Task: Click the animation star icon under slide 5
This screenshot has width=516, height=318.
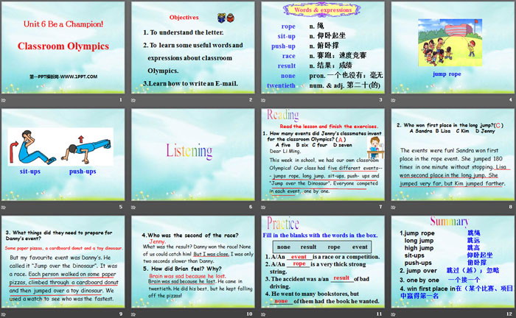Action: [x=4, y=207]
